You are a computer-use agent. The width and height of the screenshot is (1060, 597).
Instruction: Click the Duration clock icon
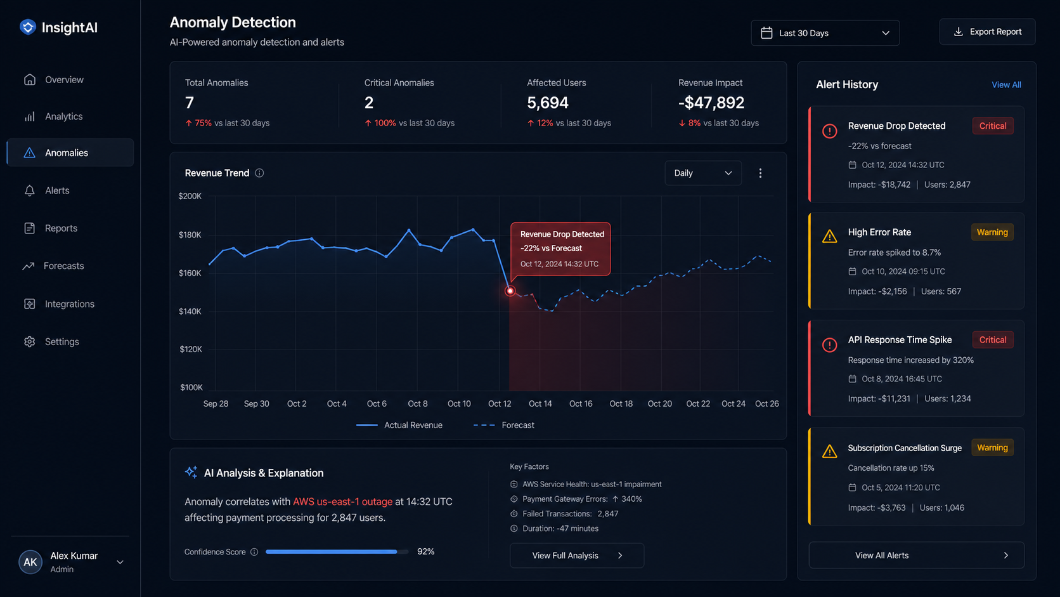[x=514, y=528]
